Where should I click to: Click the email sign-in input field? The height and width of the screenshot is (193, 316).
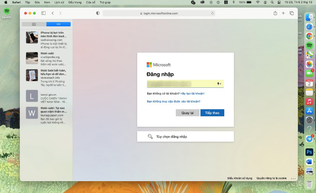click(x=180, y=84)
